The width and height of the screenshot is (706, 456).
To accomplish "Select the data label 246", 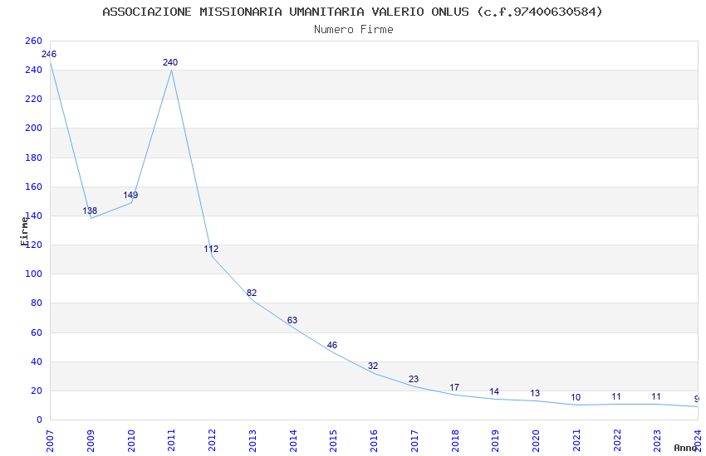I will pos(49,55).
